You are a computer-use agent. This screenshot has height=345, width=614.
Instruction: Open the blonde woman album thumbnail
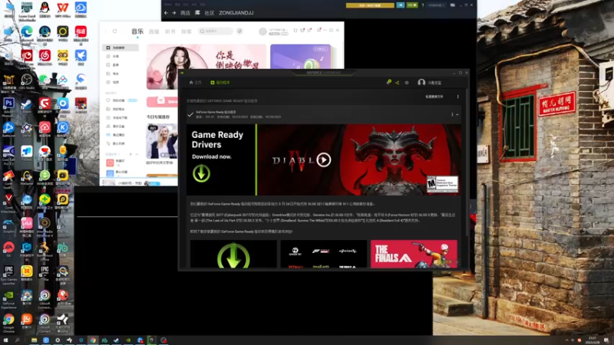click(x=162, y=141)
